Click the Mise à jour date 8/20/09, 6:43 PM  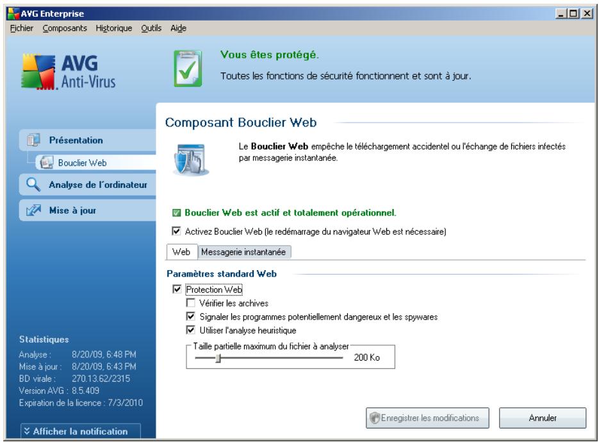pyautogui.click(x=104, y=366)
